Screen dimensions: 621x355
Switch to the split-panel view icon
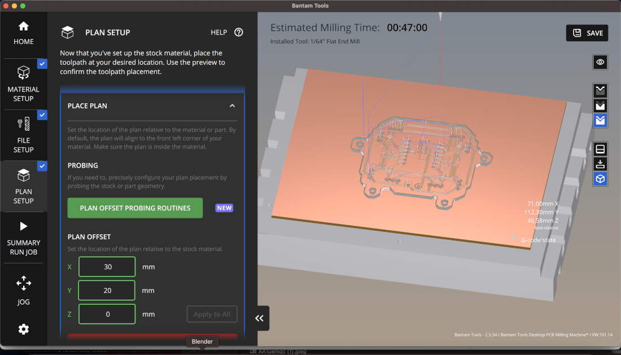601,149
